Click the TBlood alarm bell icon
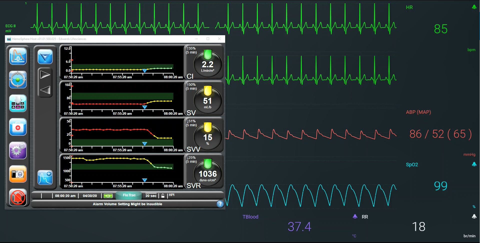 coord(355,216)
